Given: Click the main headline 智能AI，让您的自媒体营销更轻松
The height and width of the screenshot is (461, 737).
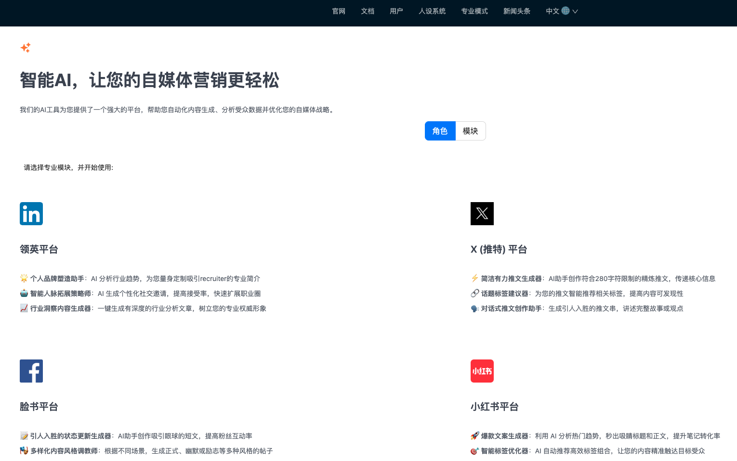Looking at the screenshot, I should (149, 80).
